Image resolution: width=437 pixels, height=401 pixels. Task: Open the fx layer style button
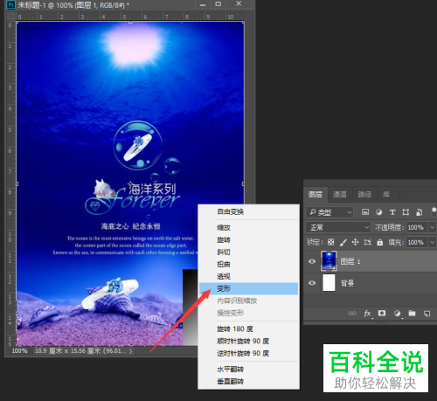pyautogui.click(x=367, y=314)
